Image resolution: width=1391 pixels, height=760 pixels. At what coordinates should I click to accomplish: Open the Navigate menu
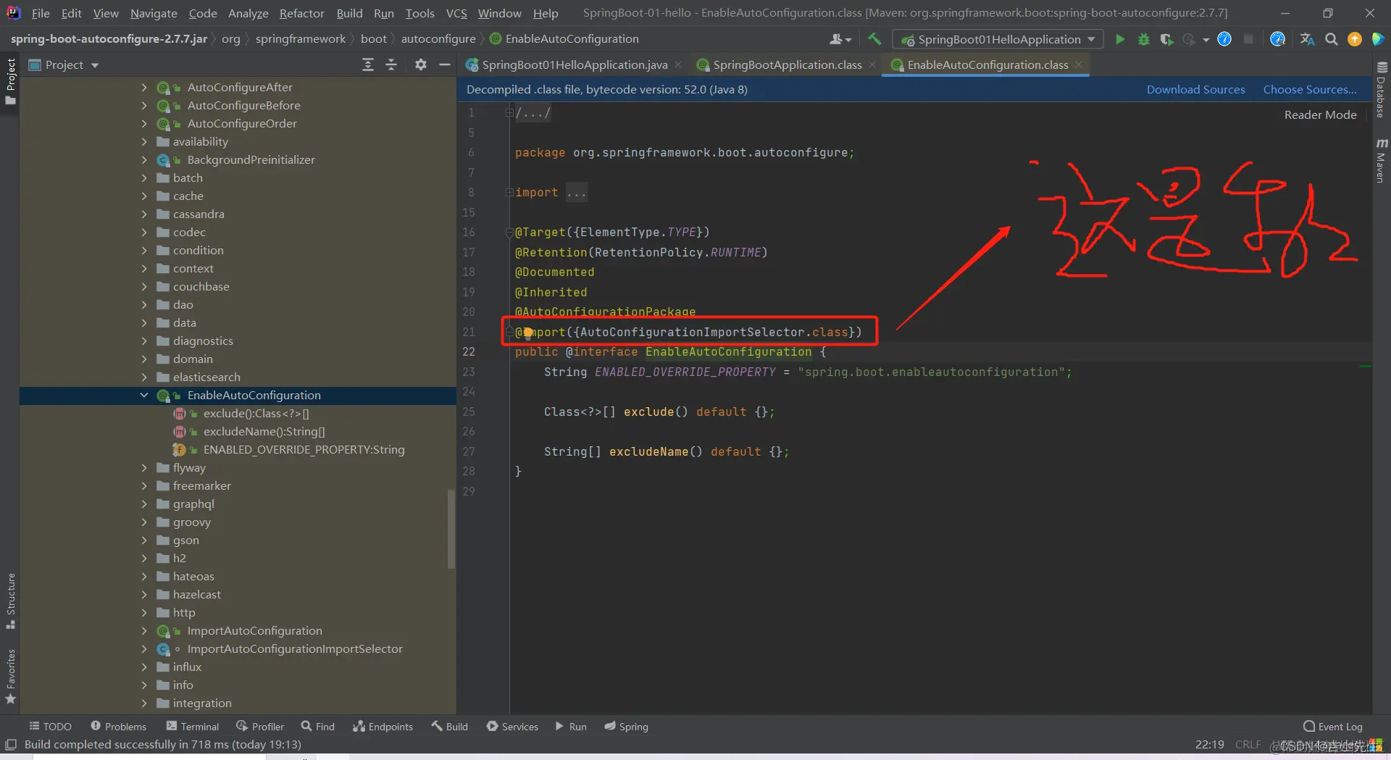[x=154, y=13]
